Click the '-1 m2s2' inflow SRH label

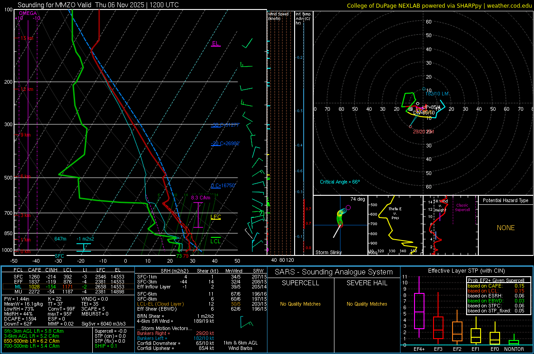[85, 239]
